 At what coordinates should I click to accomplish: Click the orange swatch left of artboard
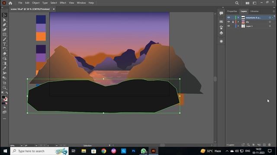pos(41,37)
